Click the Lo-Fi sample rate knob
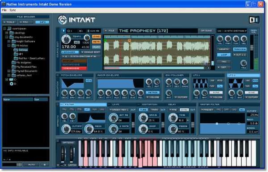 click(x=113, y=129)
